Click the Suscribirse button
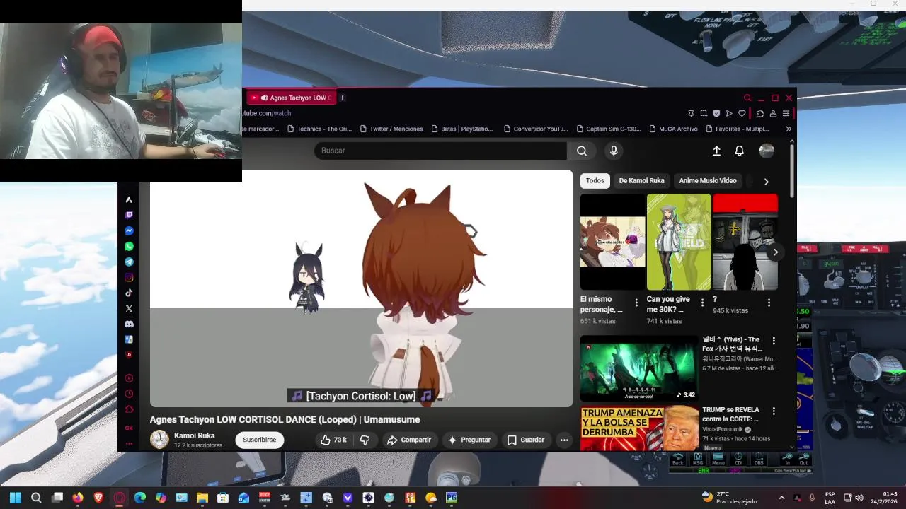 pyautogui.click(x=260, y=440)
